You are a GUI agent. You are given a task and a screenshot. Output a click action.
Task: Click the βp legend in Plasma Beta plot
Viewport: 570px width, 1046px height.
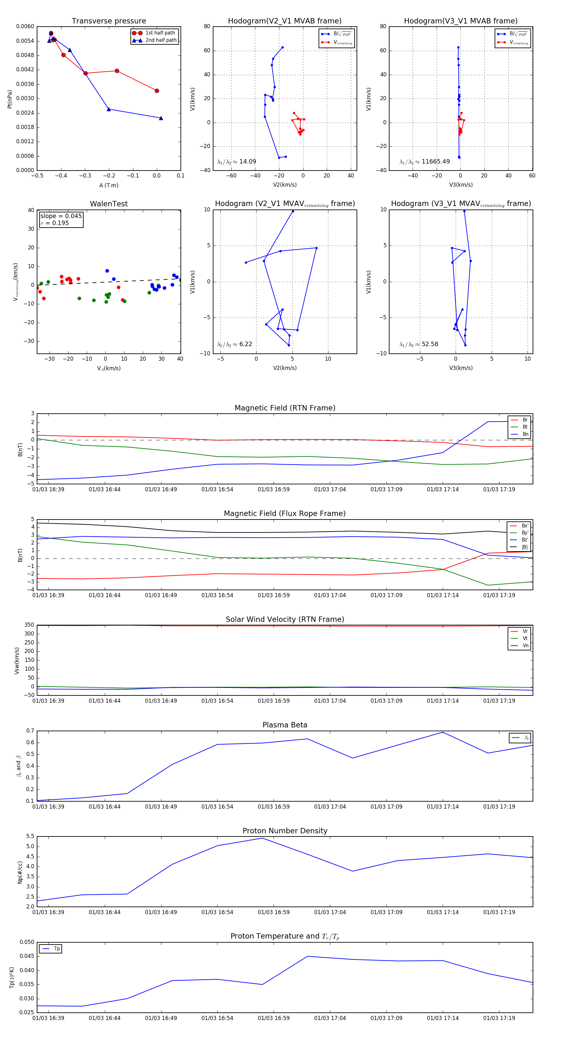tap(521, 738)
